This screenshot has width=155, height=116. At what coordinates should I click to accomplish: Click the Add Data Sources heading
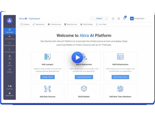coord(47,97)
